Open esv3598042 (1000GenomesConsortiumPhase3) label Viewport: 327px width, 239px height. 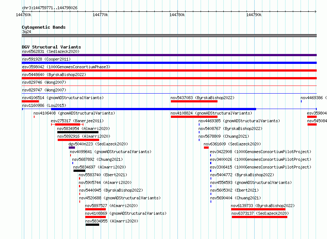[x=66, y=67]
